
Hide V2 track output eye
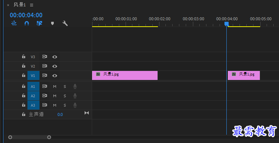pos(55,66)
